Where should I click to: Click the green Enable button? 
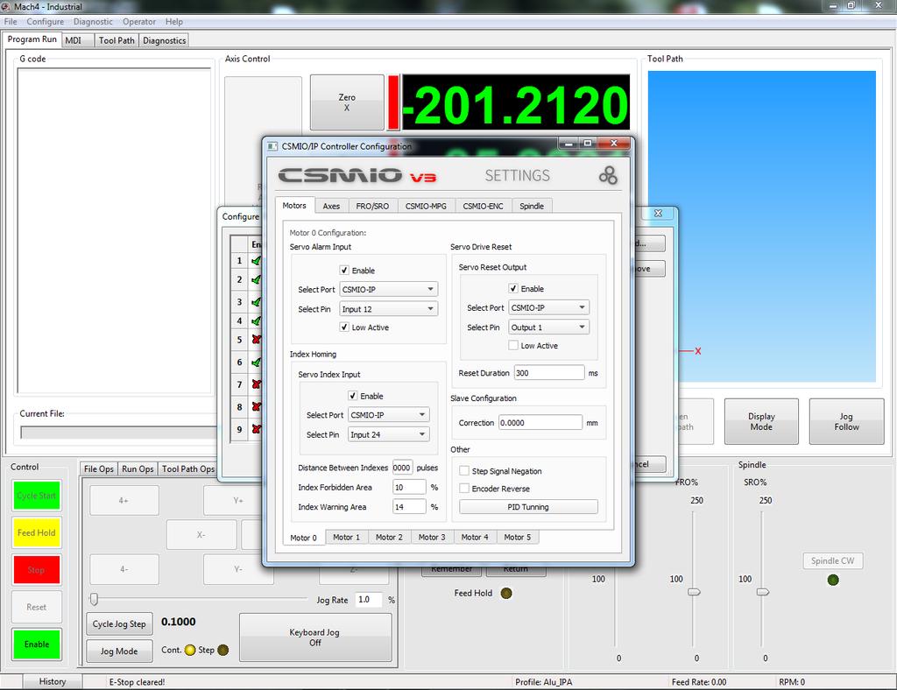point(37,644)
